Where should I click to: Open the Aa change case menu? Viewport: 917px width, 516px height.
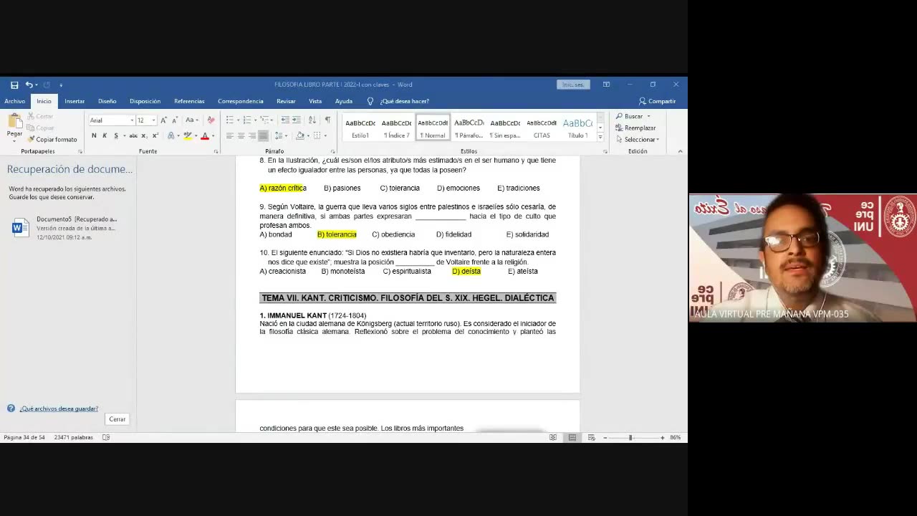[192, 120]
